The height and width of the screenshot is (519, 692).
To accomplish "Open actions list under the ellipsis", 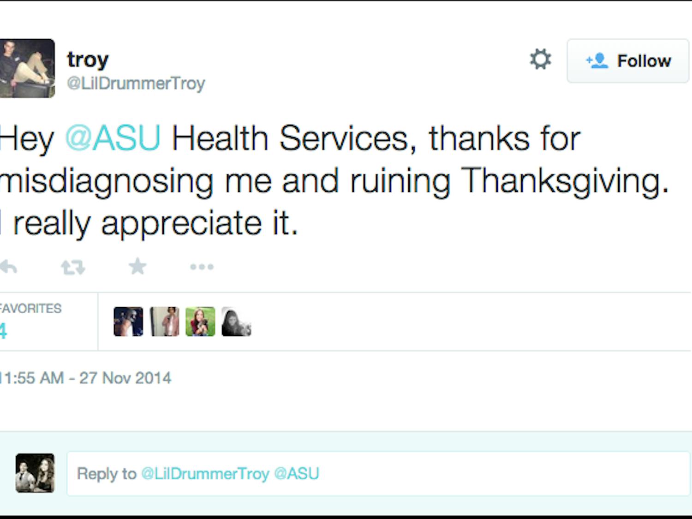I will 202,267.
